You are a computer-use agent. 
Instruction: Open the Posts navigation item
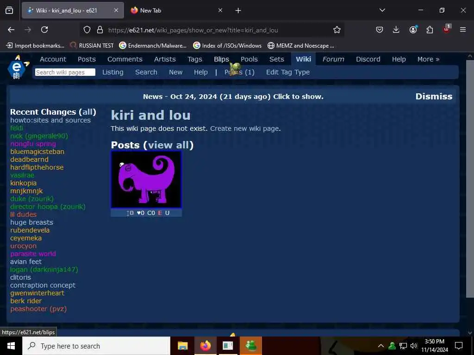(x=87, y=59)
